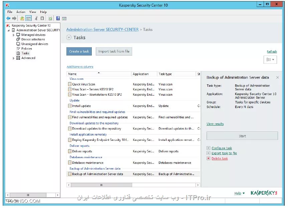
Task: Select Find vulnerabilities and required updates task row
Action: click(133, 117)
